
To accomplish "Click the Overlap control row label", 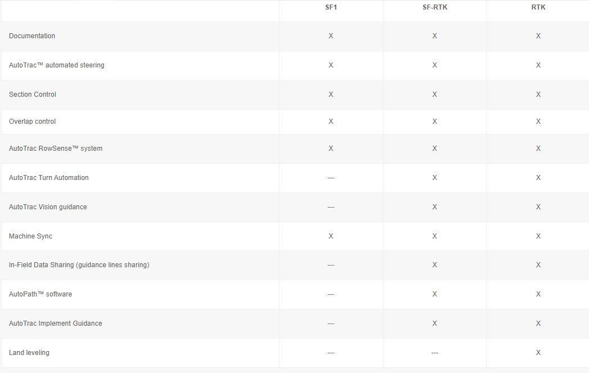I will point(33,122).
